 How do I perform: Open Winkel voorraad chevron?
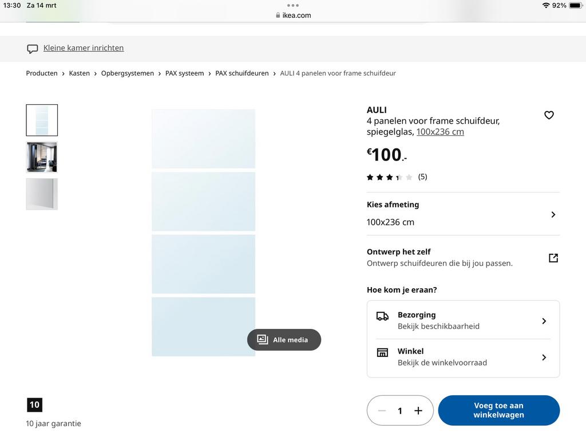[x=544, y=357]
